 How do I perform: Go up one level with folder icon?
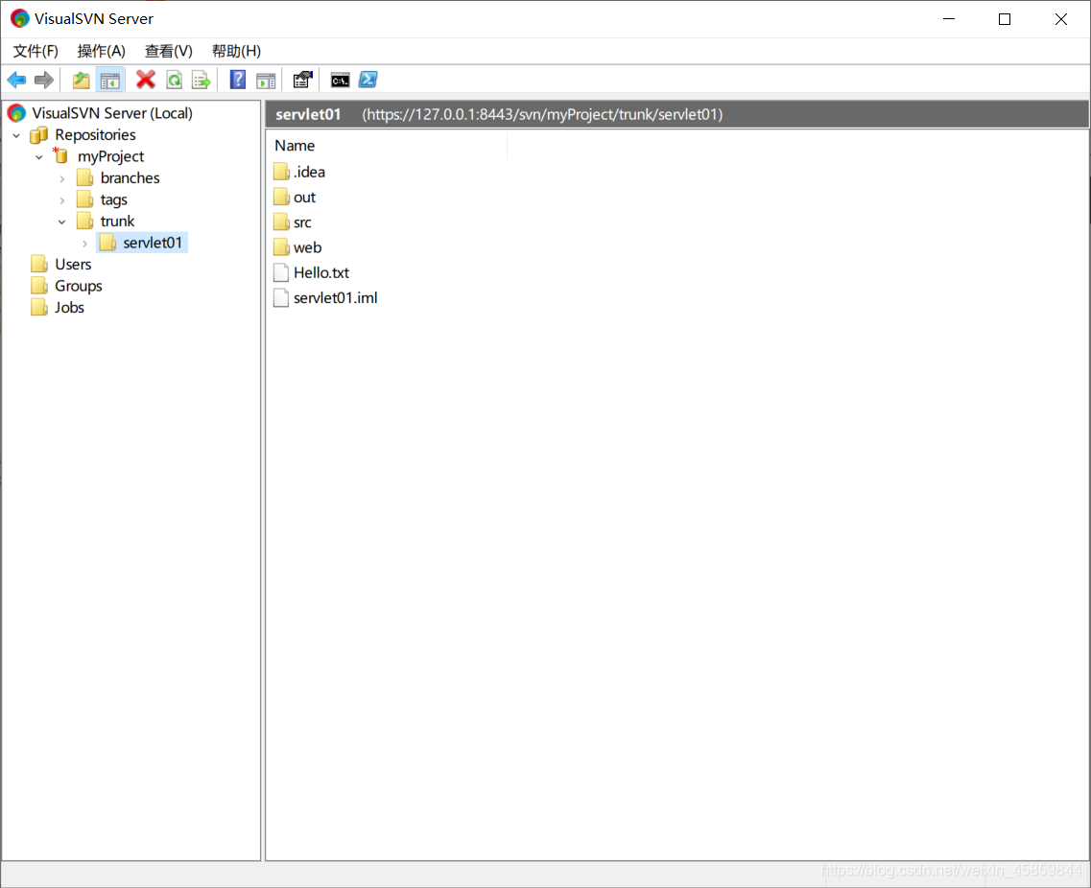coord(82,80)
